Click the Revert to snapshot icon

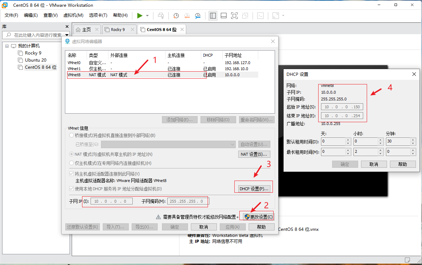click(x=187, y=16)
